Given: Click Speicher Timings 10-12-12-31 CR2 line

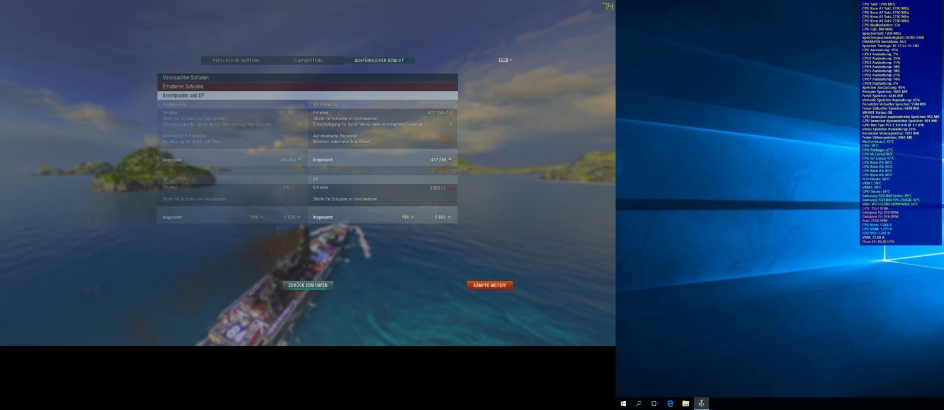Looking at the screenshot, I should (890, 46).
